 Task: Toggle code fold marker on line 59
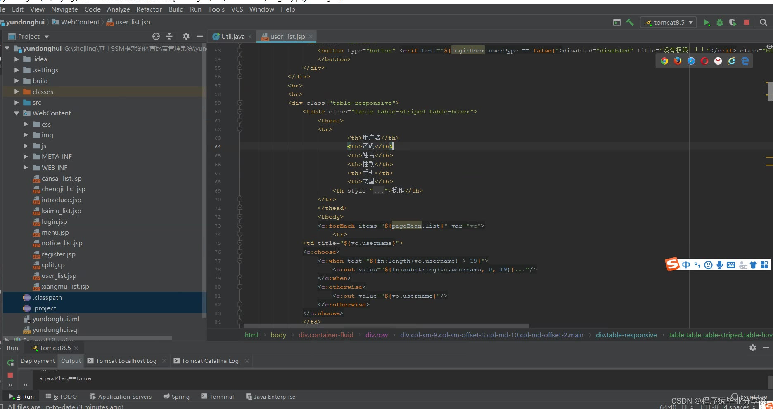point(240,103)
